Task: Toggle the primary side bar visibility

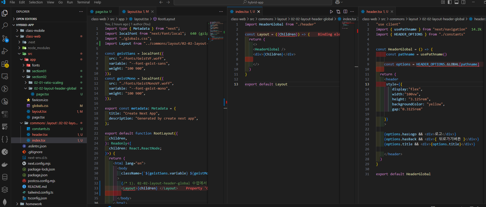Action: [x=450, y=2]
